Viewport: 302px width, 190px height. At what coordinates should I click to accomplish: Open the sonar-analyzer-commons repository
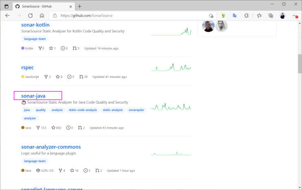click(x=51, y=147)
